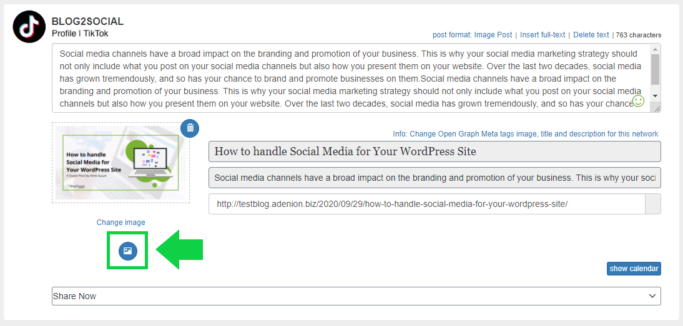Click the text area scrollbar up arrow

(x=655, y=49)
